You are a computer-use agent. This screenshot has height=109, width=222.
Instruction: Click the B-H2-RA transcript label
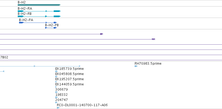click(x=25, y=9)
